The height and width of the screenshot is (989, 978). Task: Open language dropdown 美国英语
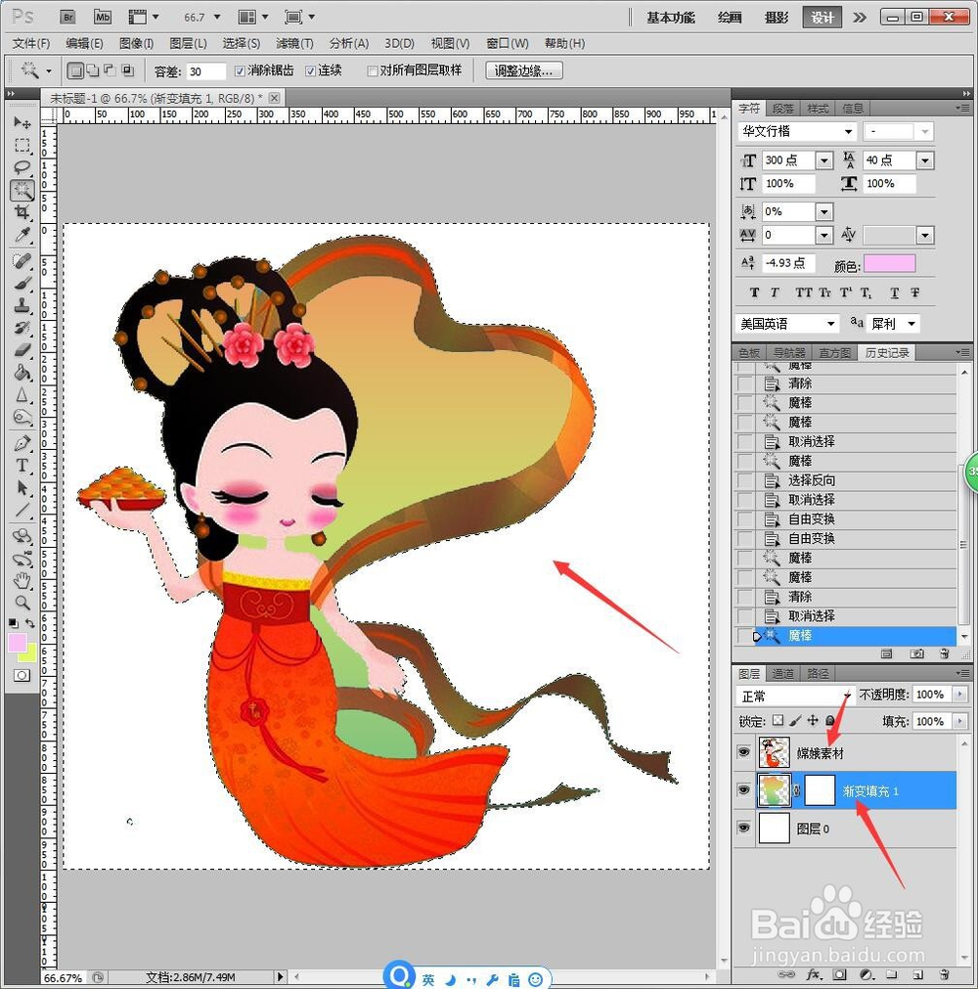(831, 324)
